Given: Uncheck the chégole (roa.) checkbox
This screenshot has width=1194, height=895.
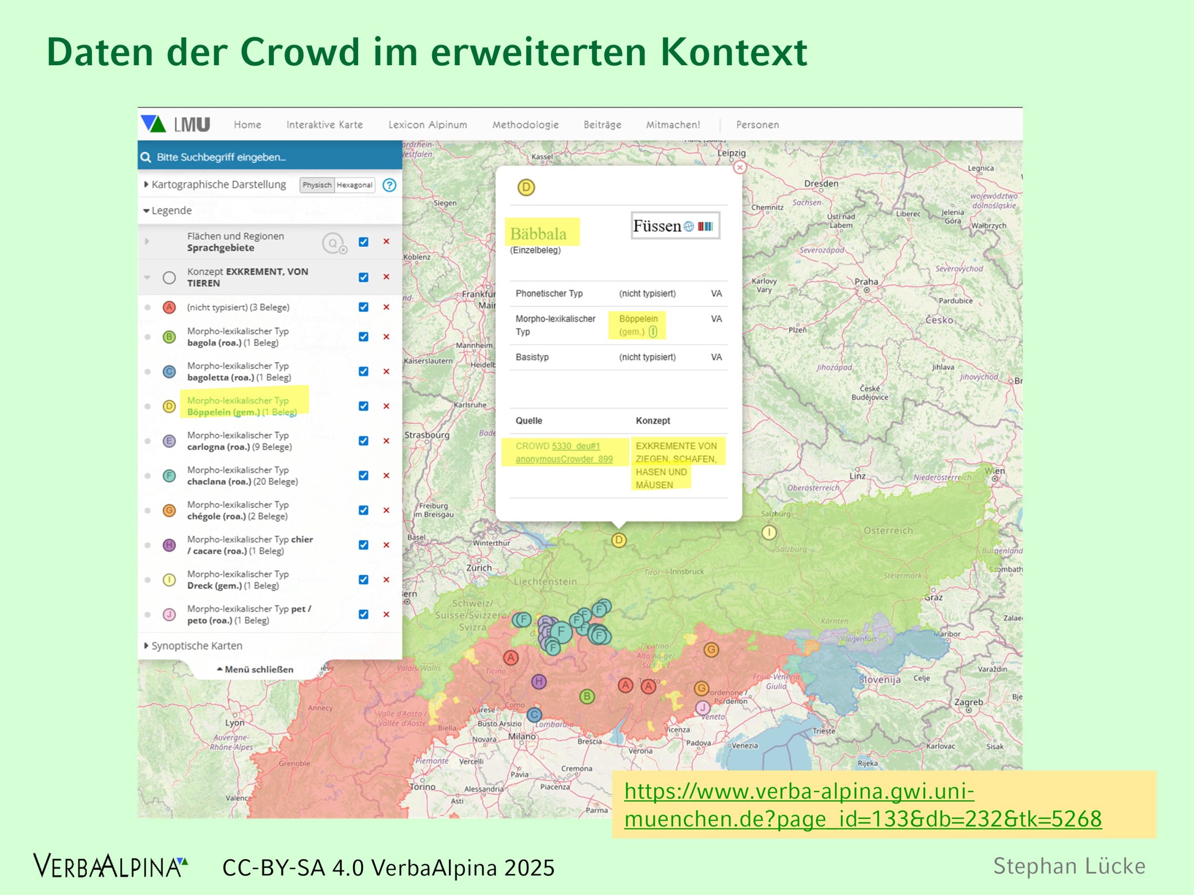Looking at the screenshot, I should click(x=364, y=510).
